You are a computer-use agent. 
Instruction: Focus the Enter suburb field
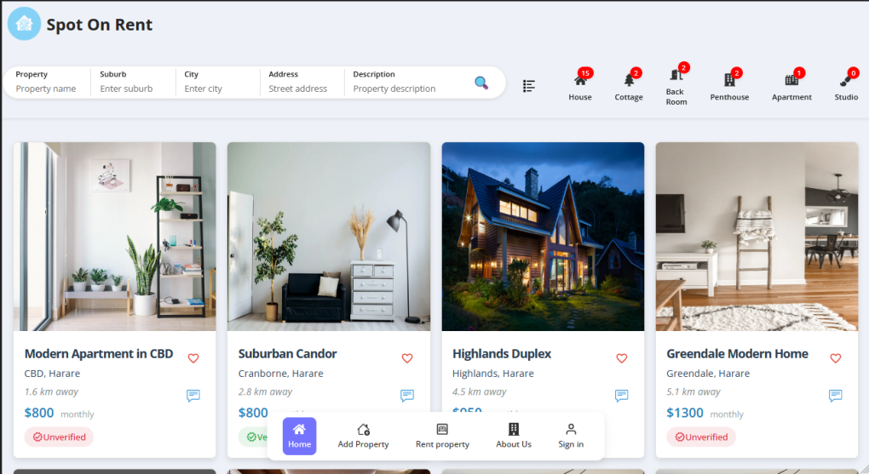tap(133, 89)
